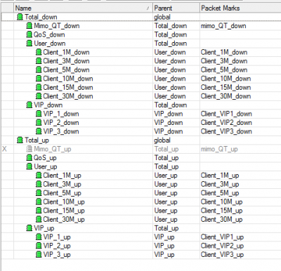This screenshot has height=271, width=281.
Task: Select the disabled Mimo_QT_up name entry
Action: pyautogui.click(x=53, y=149)
